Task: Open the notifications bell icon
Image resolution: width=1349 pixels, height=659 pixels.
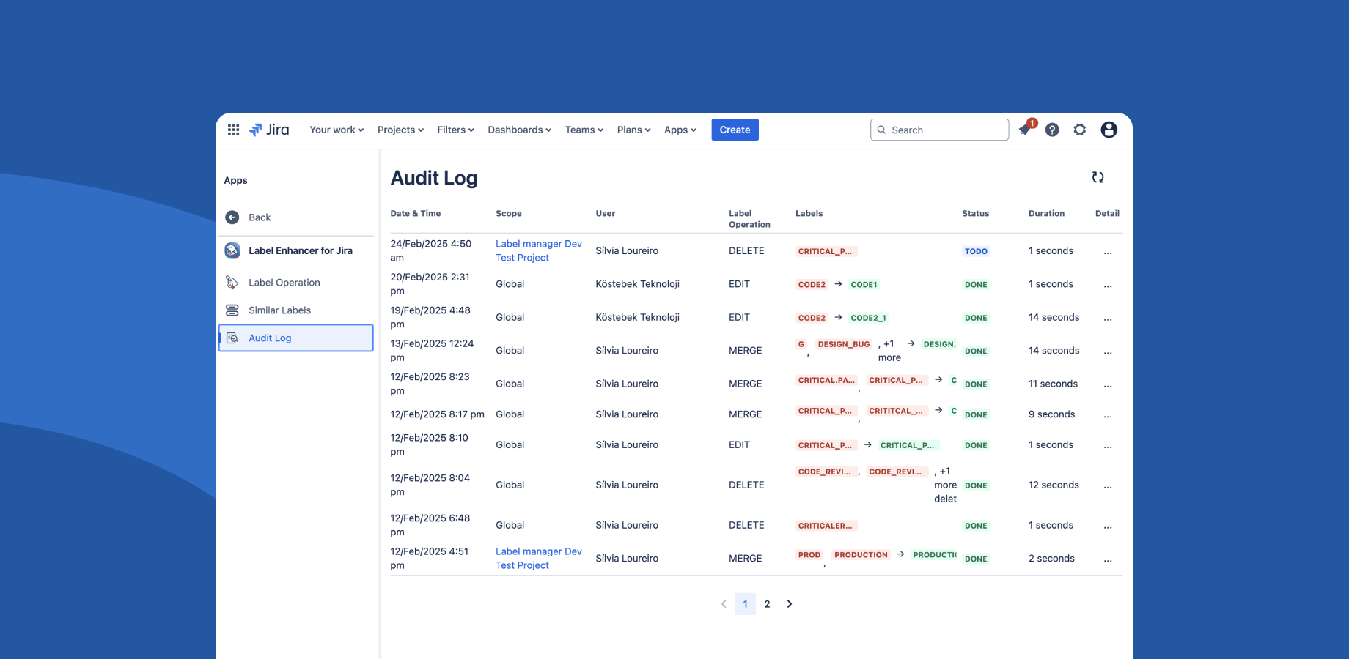Action: coord(1026,130)
